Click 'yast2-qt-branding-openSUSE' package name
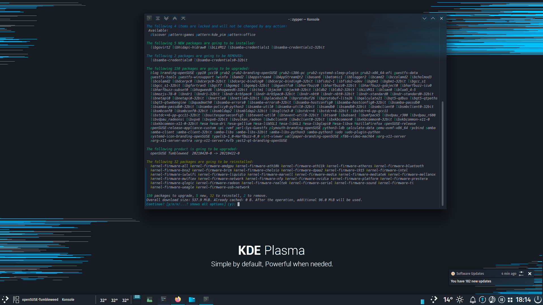 [x=262, y=141]
